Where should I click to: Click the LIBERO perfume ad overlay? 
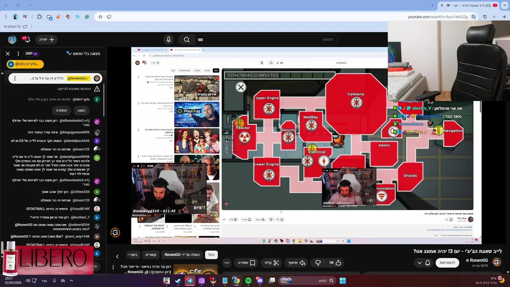point(47,259)
